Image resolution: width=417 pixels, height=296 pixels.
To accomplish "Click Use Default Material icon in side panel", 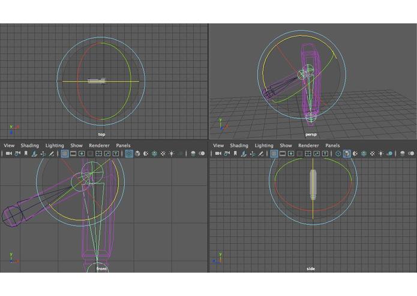I will pos(355,153).
